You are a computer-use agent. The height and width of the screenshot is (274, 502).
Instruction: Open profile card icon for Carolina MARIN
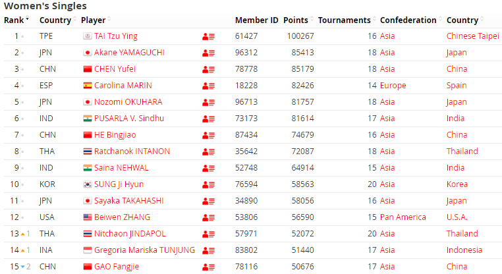coord(208,86)
